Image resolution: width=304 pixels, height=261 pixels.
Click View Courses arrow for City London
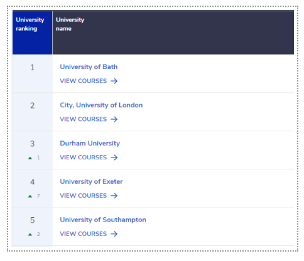114,119
